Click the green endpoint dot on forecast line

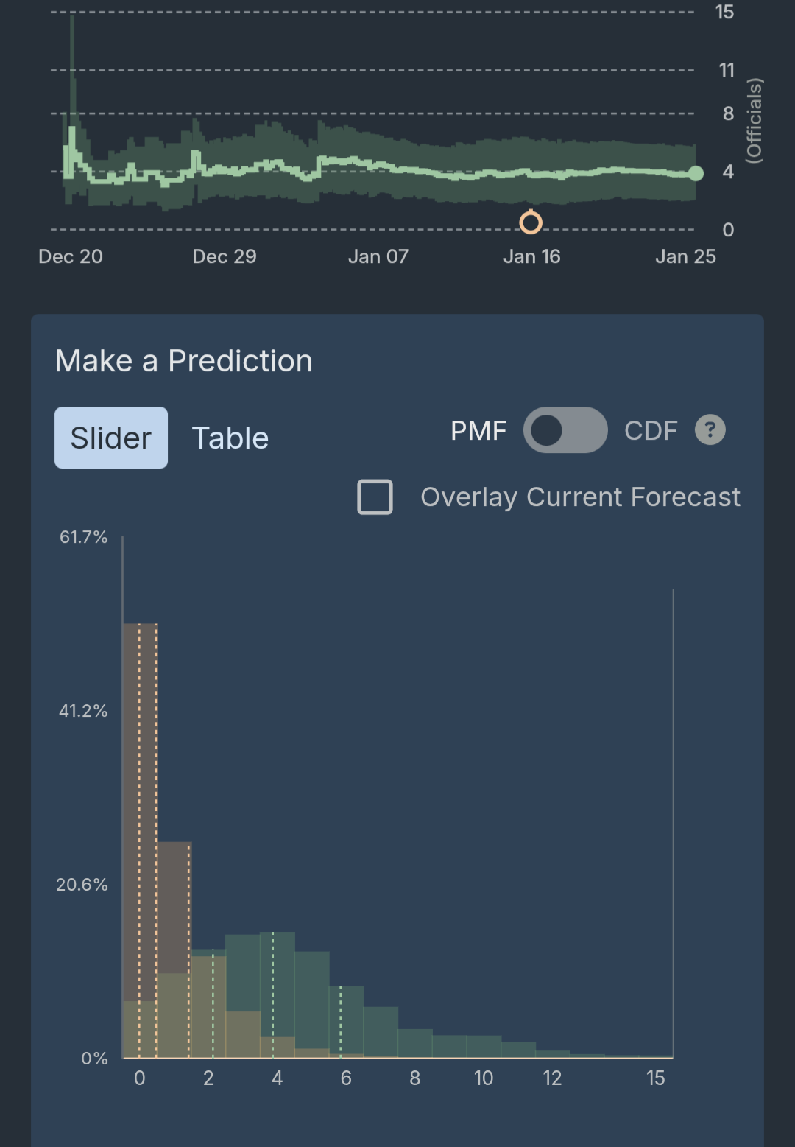coord(696,173)
